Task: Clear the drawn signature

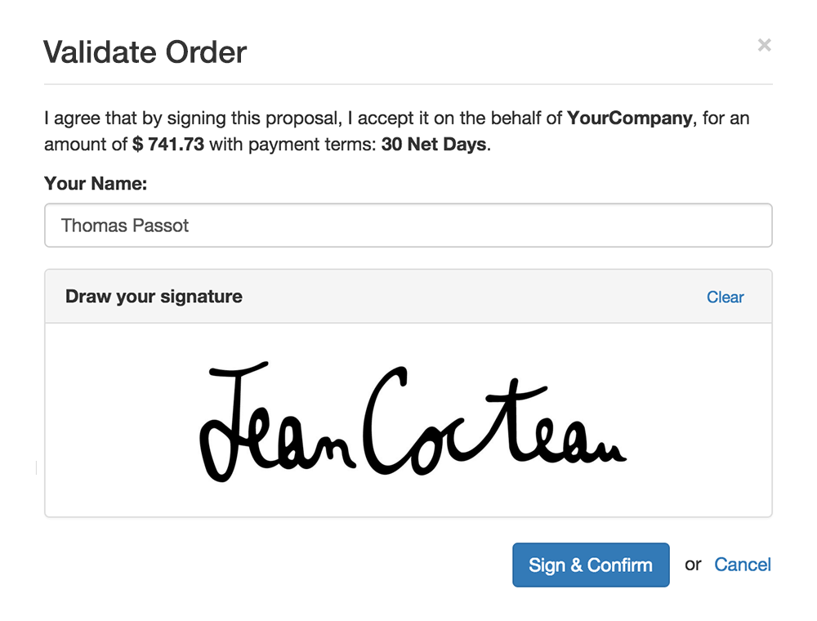Action: pyautogui.click(x=725, y=297)
